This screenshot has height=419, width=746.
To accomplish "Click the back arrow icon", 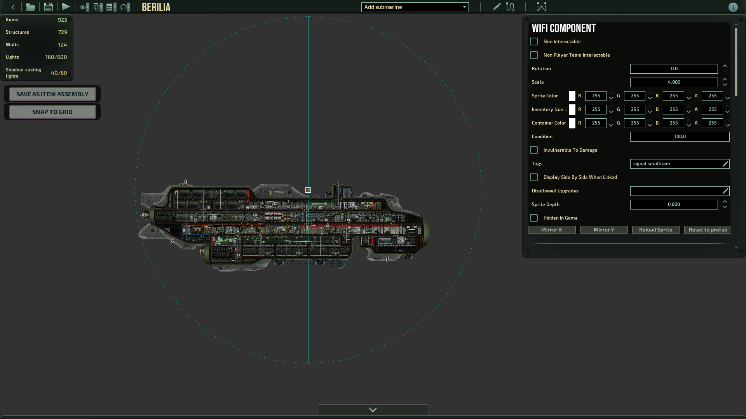I will tap(13, 7).
